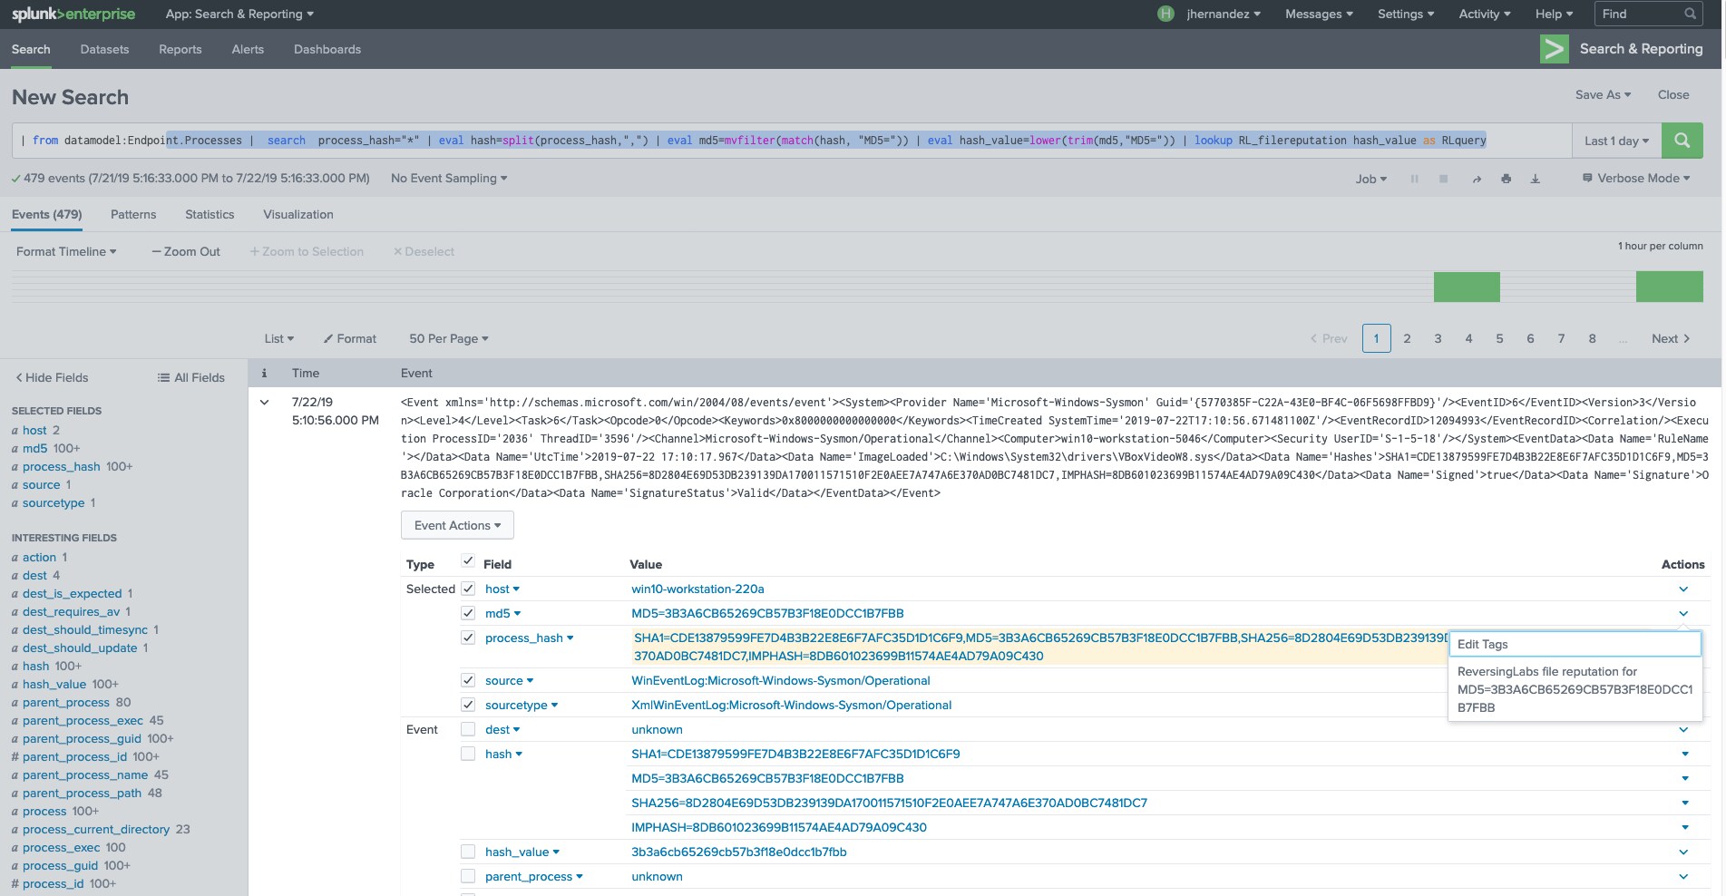1726x896 pixels.
Task: Open the Event Actions dropdown
Action: click(457, 525)
